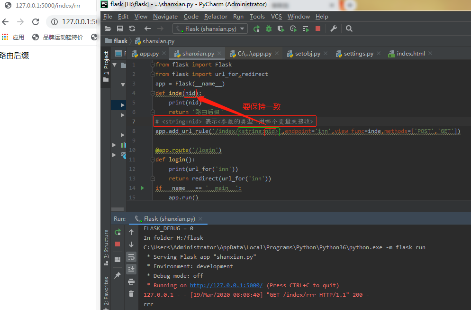Open the File menu
The width and height of the screenshot is (471, 310).
[x=108, y=17]
